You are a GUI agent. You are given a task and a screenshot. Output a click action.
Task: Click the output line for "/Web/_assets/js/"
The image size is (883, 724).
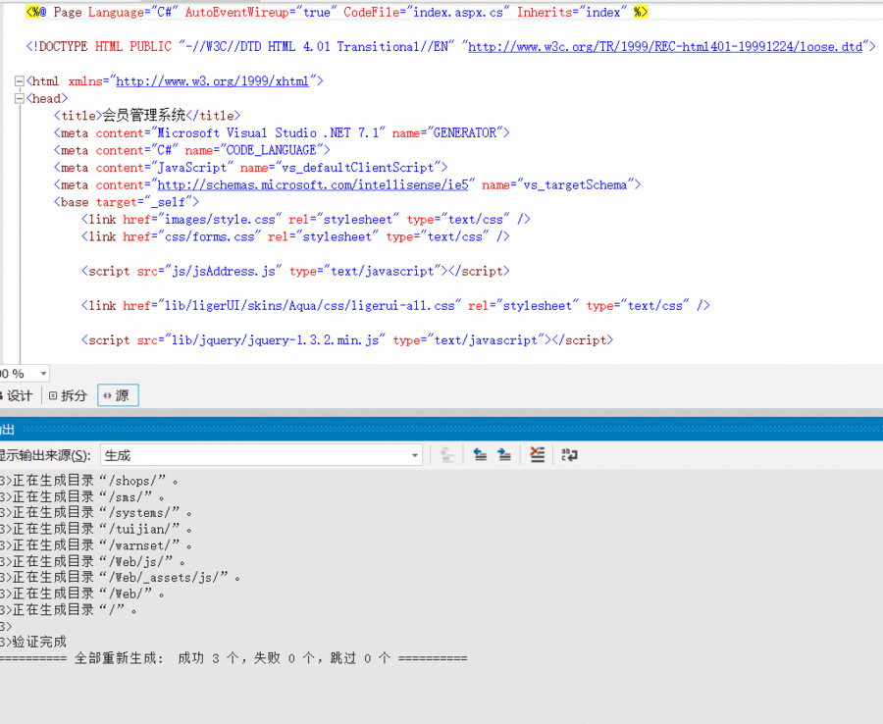120,578
